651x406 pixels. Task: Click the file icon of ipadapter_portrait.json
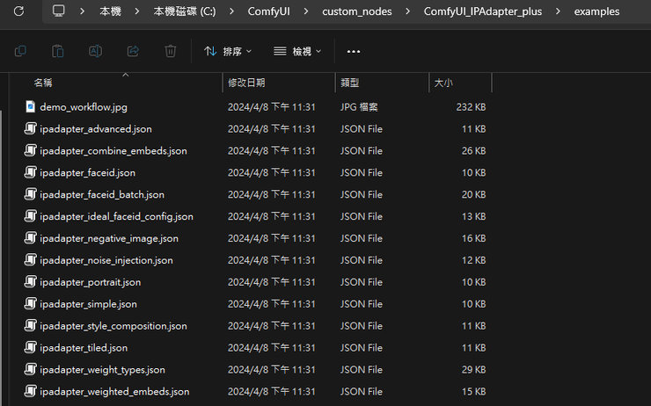tap(30, 281)
